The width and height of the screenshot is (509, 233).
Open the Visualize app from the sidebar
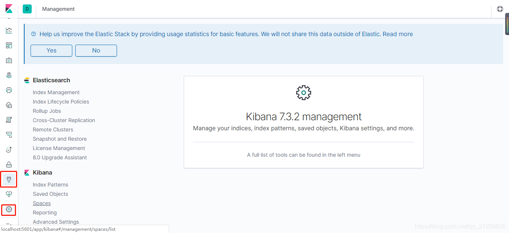click(9, 31)
